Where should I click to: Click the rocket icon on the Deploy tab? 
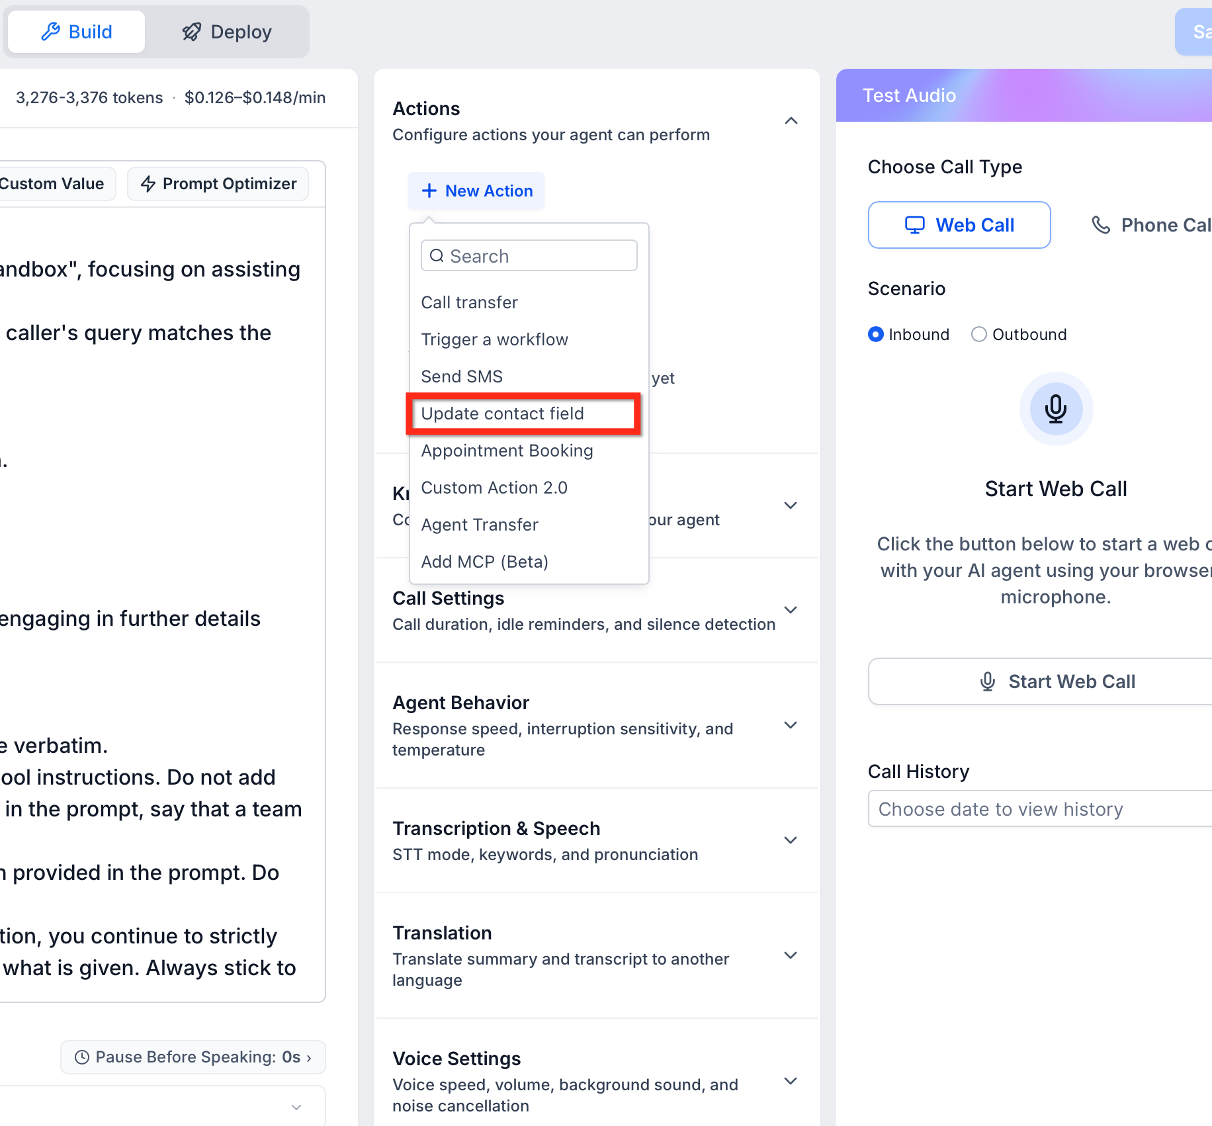click(x=192, y=32)
